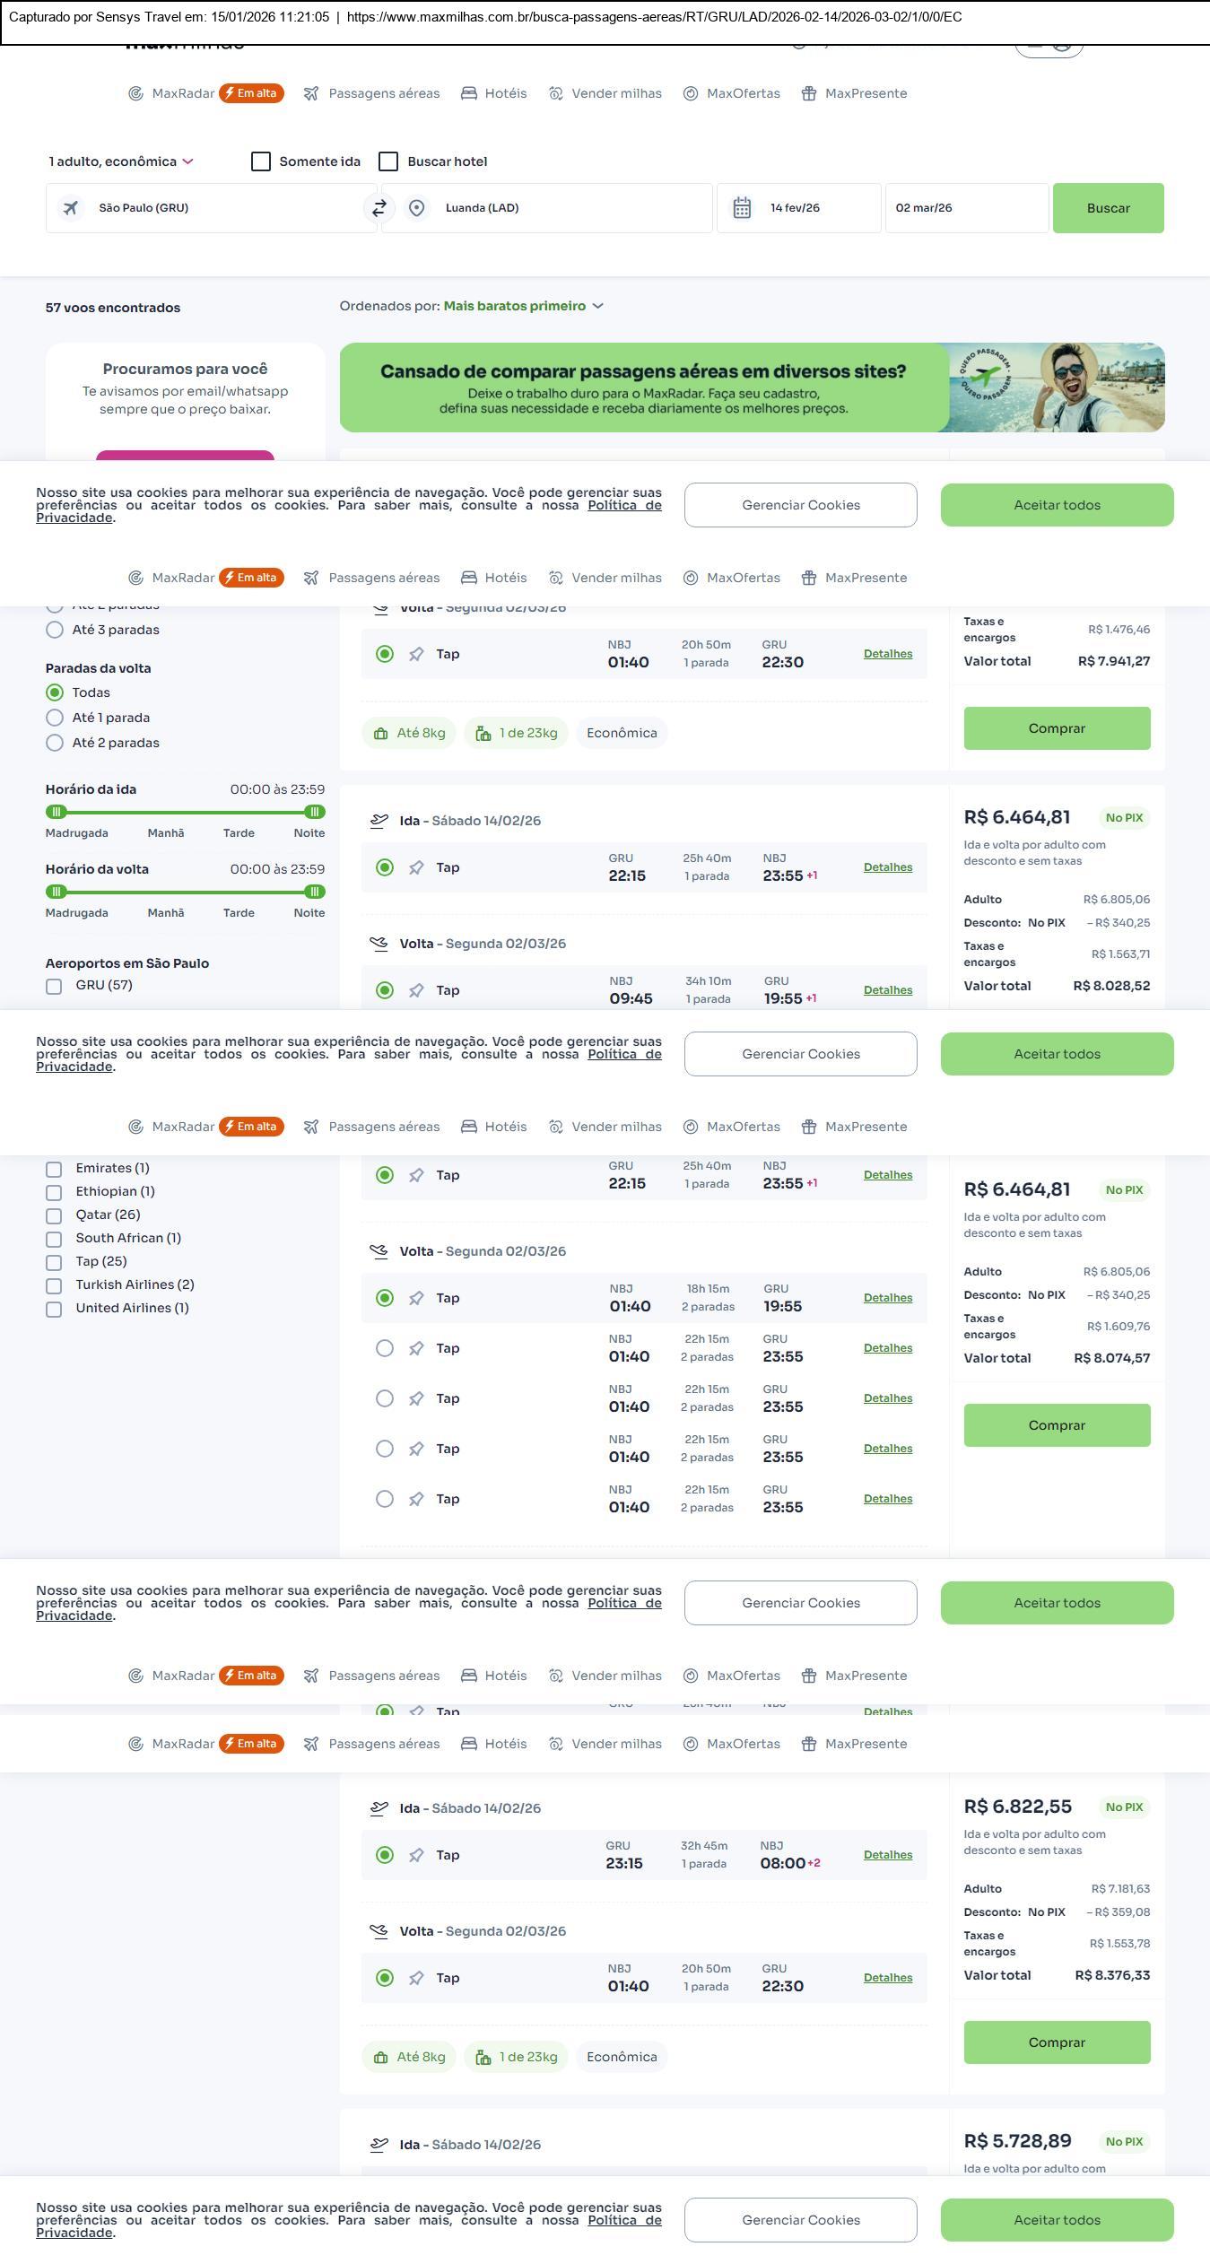
Task: Click the left handle of Horário da ida slider
Action: pos(57,812)
